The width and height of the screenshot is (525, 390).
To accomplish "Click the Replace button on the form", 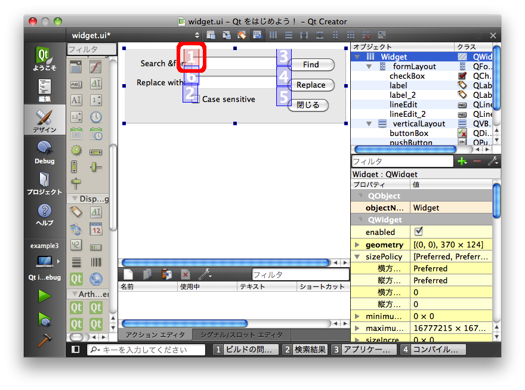I will pos(311,85).
